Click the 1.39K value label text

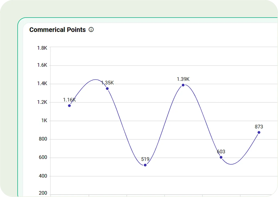[x=183, y=79]
